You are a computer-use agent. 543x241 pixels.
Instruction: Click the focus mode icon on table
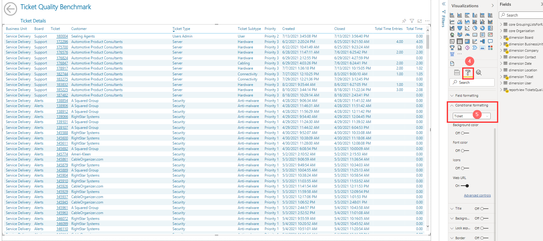point(420,21)
